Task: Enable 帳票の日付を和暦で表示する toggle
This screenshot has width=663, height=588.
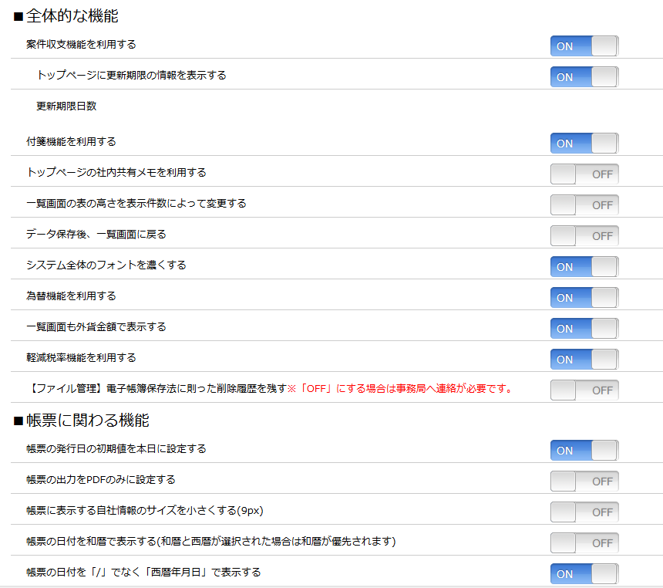Action: 584,543
